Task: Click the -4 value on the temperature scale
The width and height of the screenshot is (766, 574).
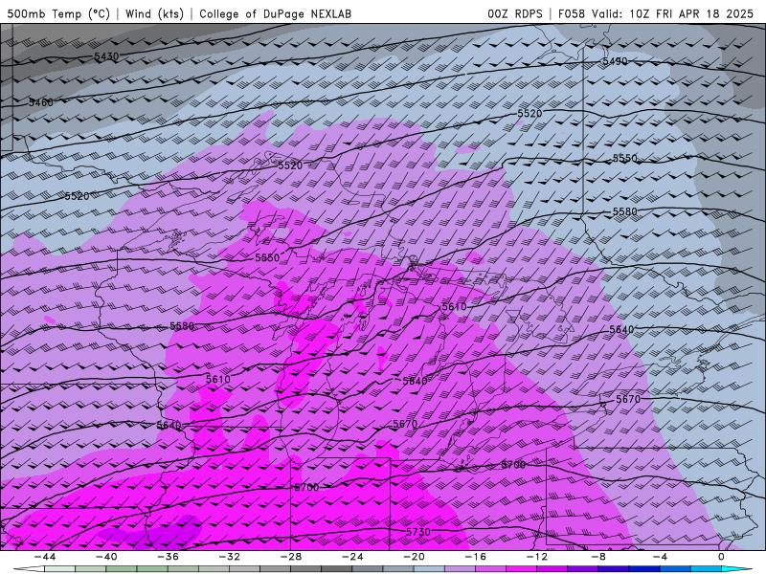Action: click(660, 557)
